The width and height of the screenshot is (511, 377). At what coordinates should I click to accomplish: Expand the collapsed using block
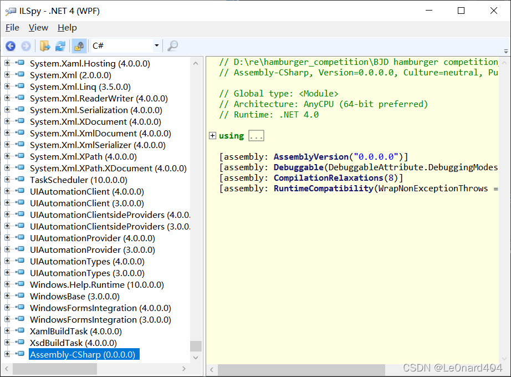tap(212, 136)
